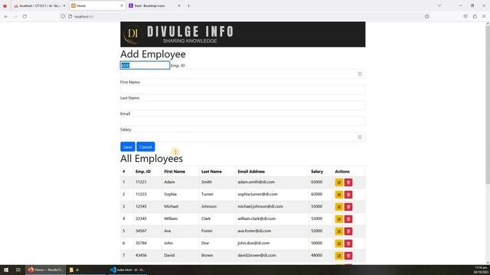Go back in browser history
The height and width of the screenshot is (275, 490).
pos(6,16)
